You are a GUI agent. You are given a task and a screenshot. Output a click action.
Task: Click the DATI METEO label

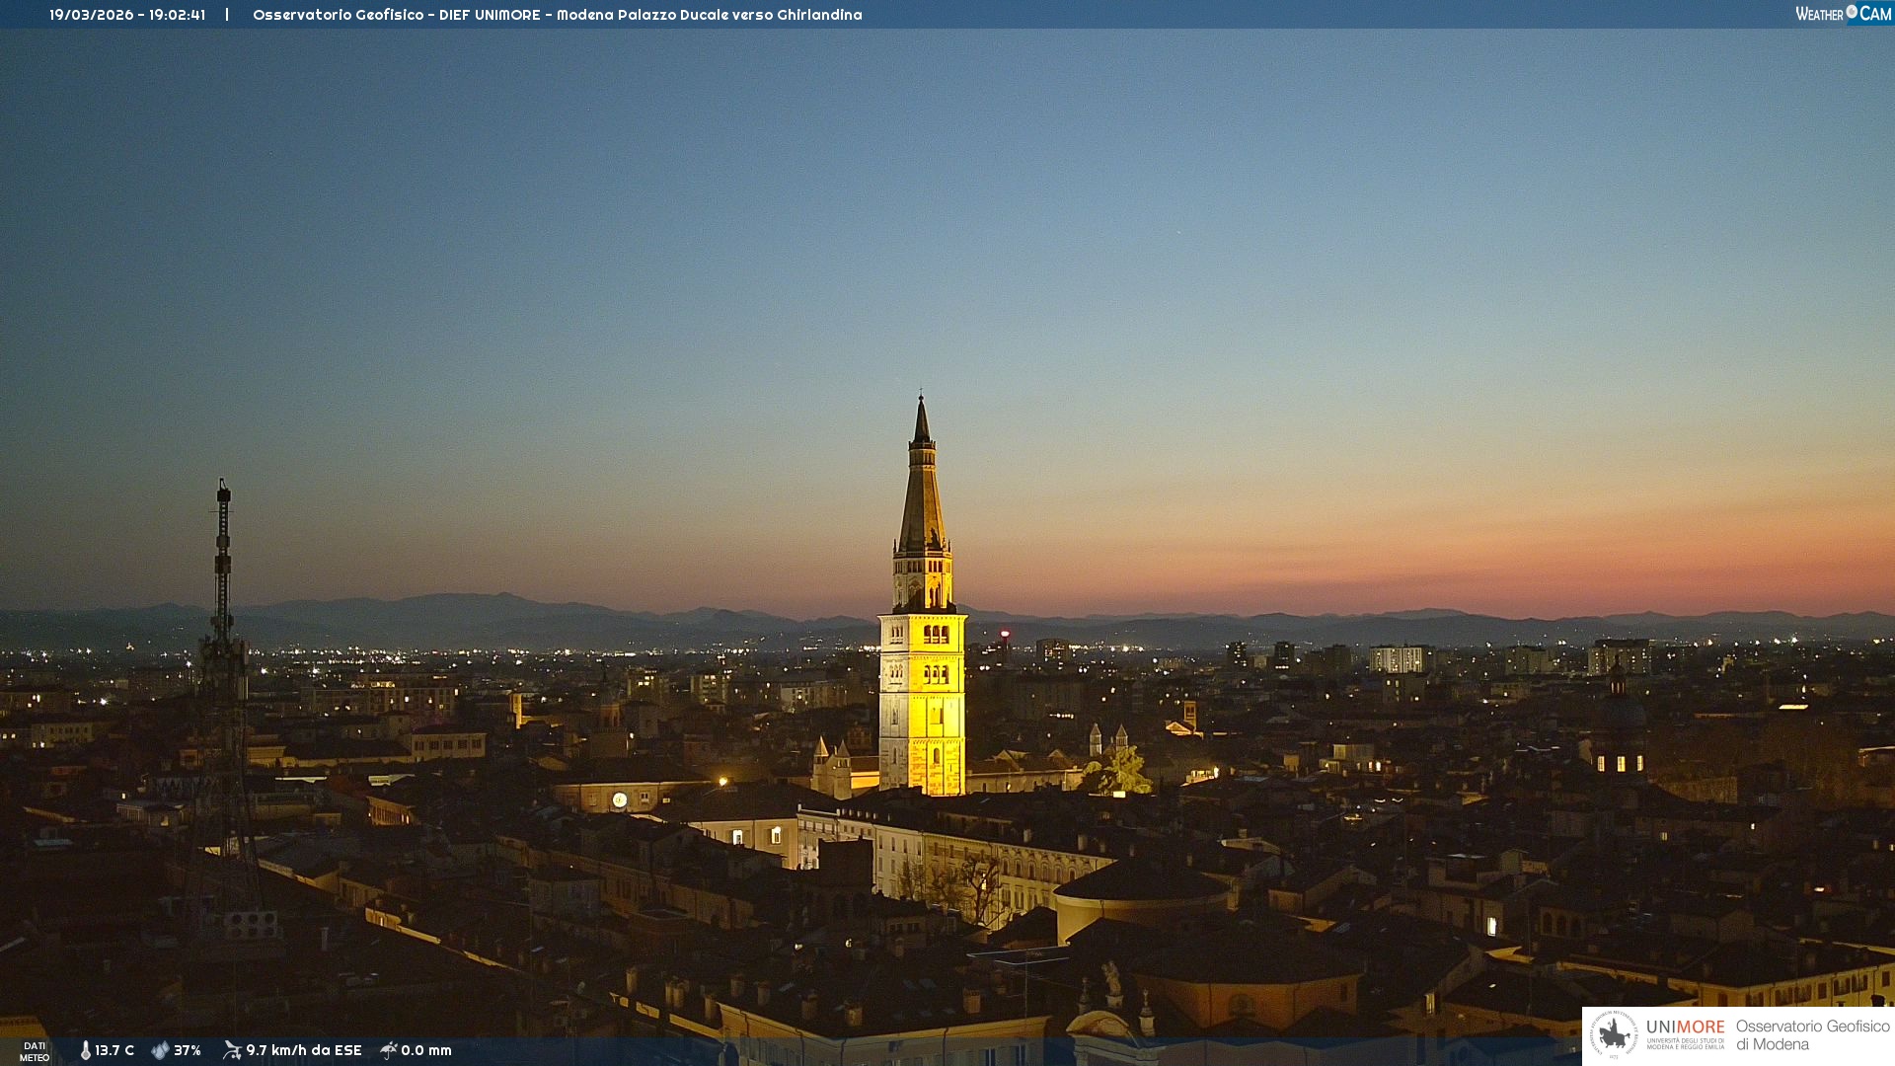(x=35, y=1051)
